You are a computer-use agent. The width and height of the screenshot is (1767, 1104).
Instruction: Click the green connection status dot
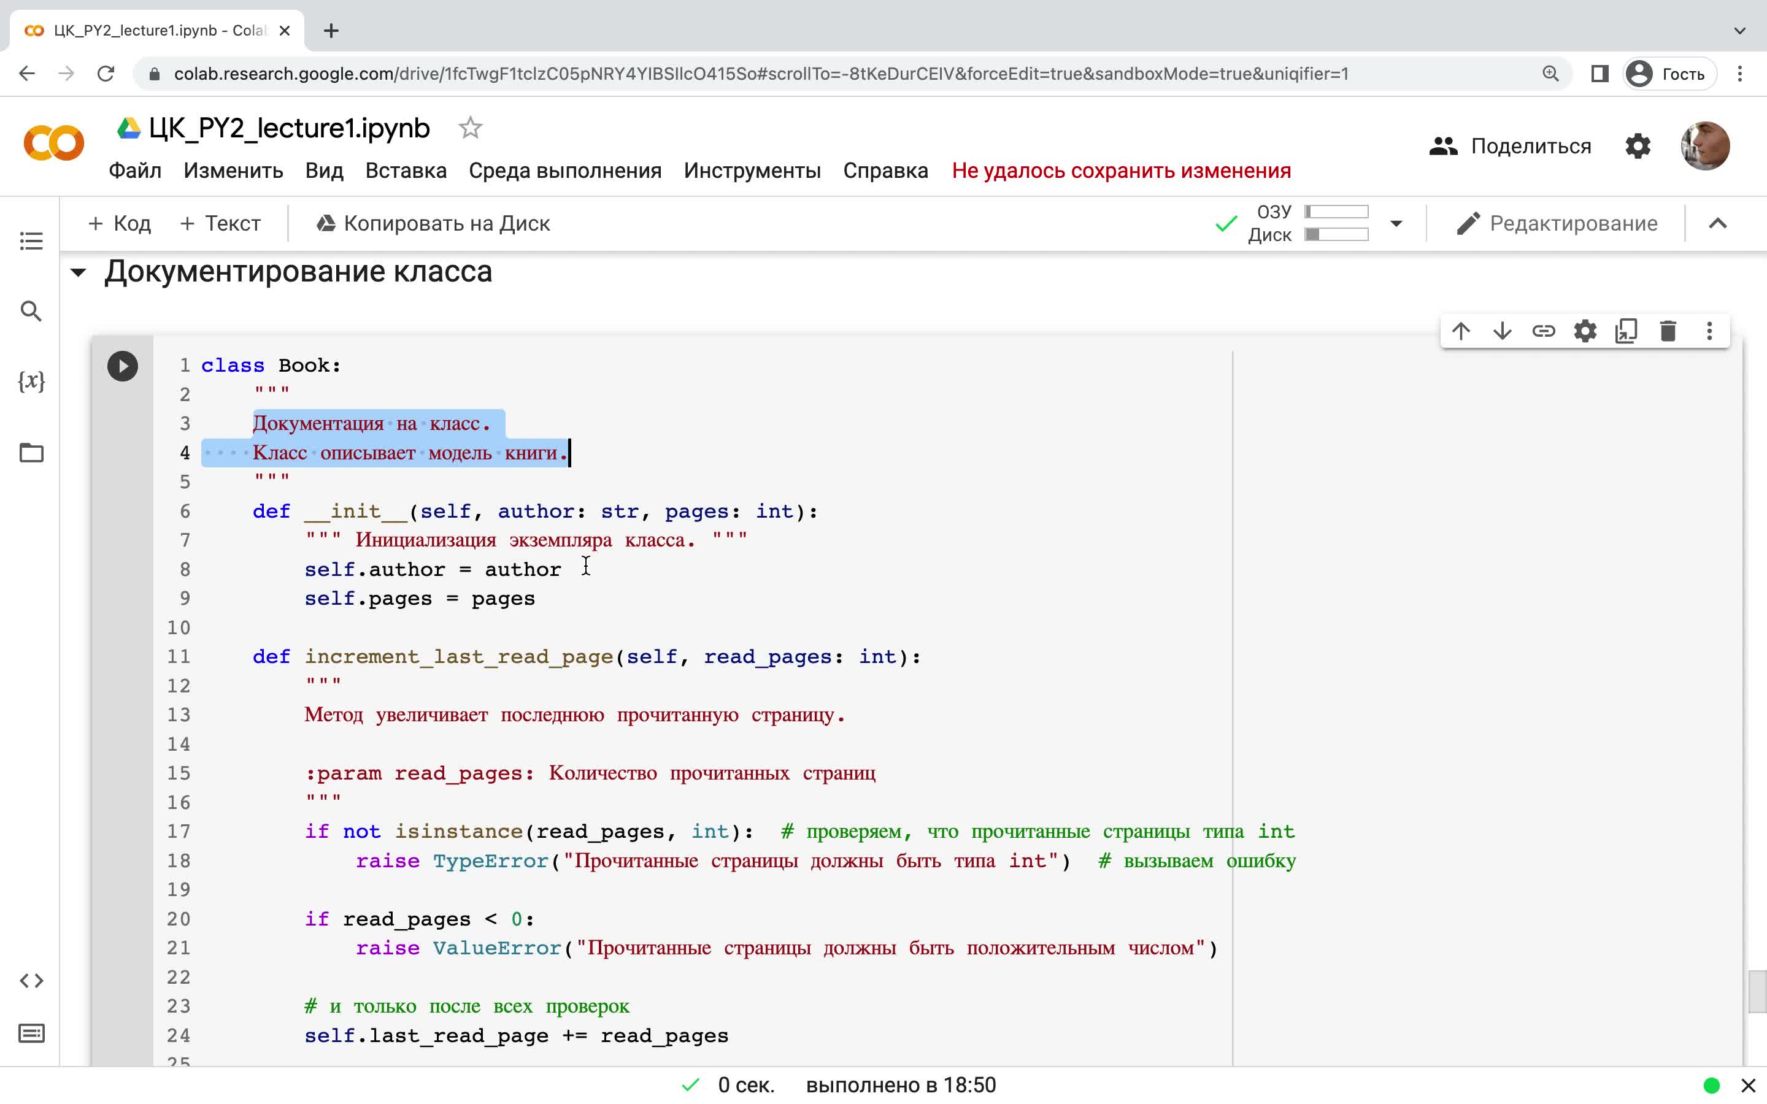click(1712, 1086)
